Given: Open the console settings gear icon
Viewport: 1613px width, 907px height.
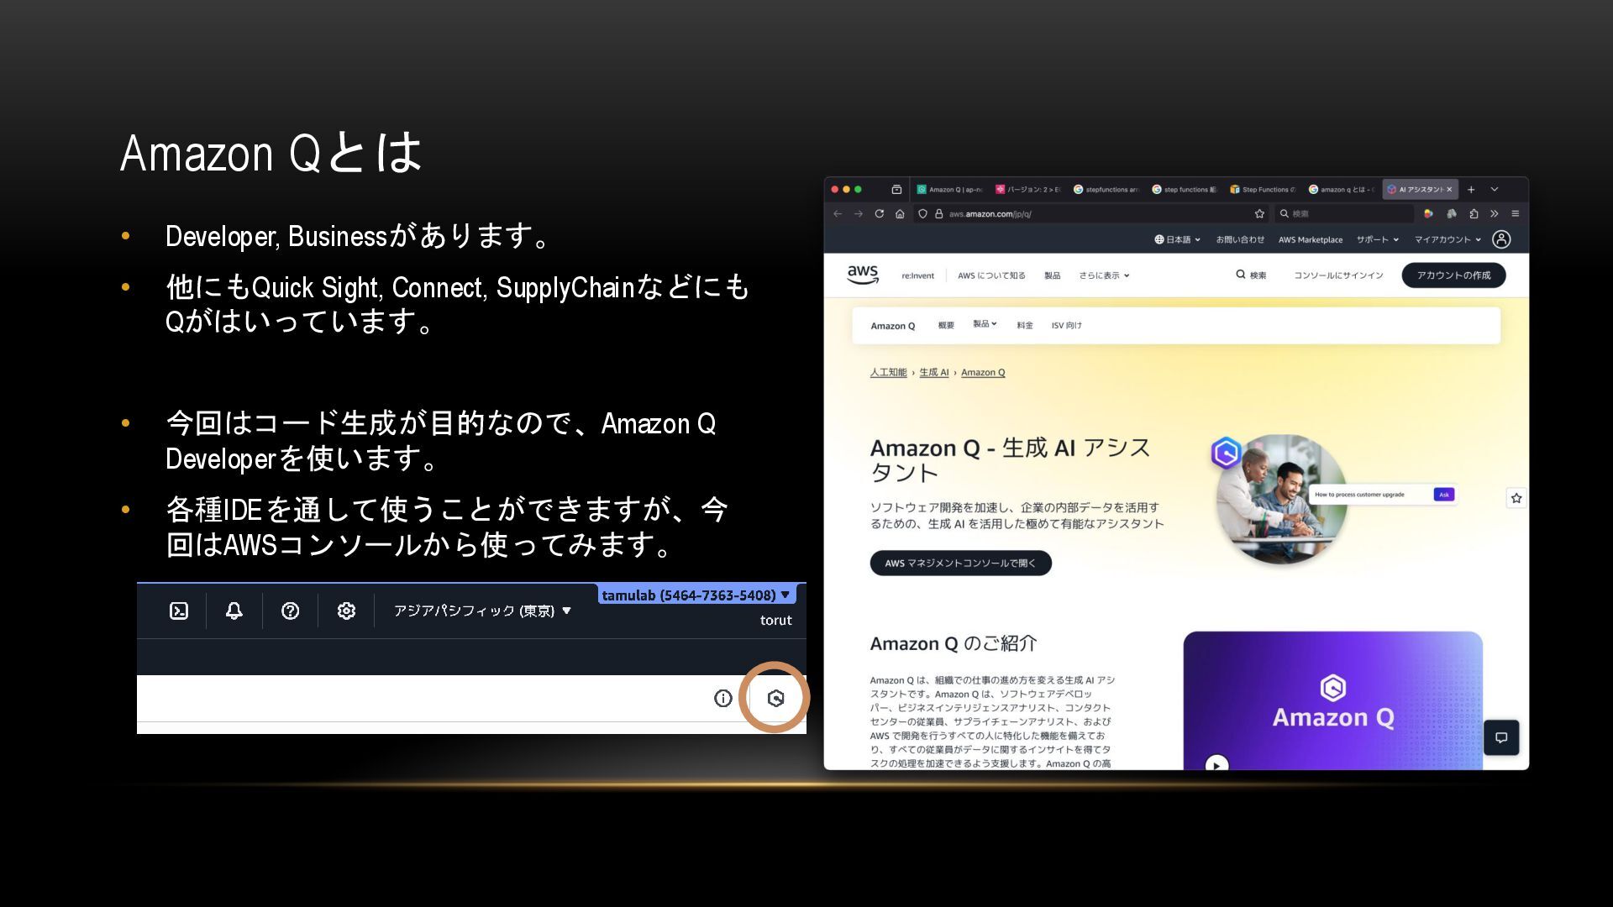Looking at the screenshot, I should click(346, 611).
